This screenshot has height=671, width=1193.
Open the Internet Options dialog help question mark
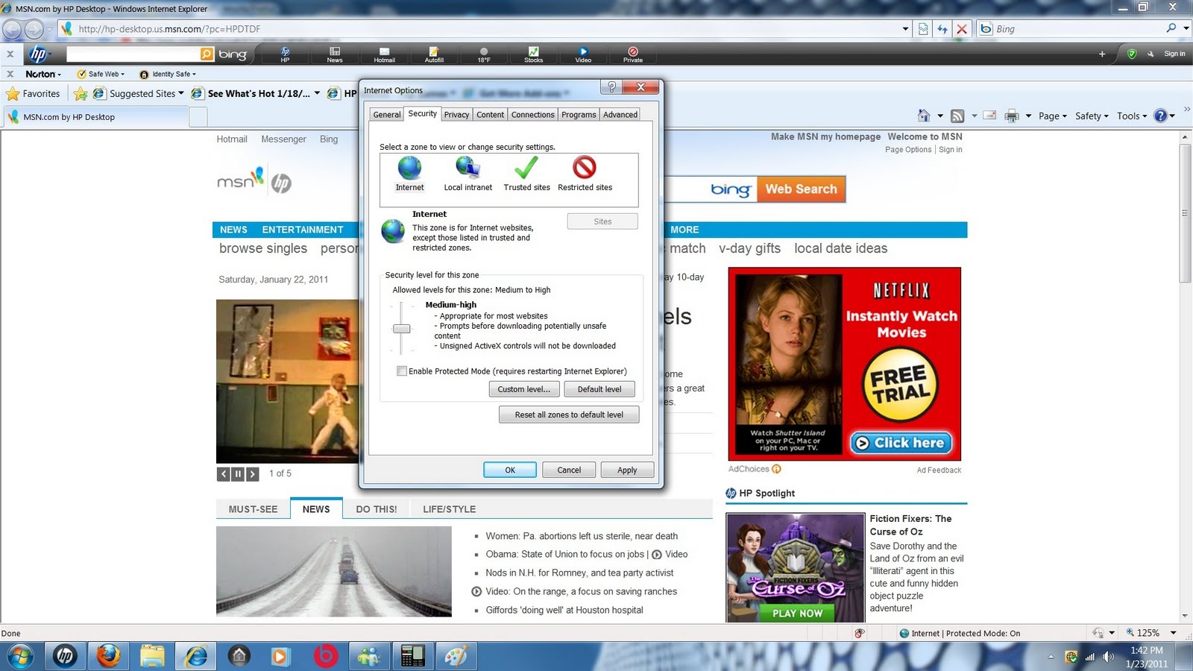[611, 87]
